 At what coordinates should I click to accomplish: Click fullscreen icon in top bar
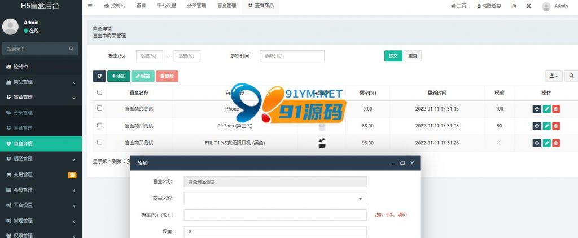point(529,6)
